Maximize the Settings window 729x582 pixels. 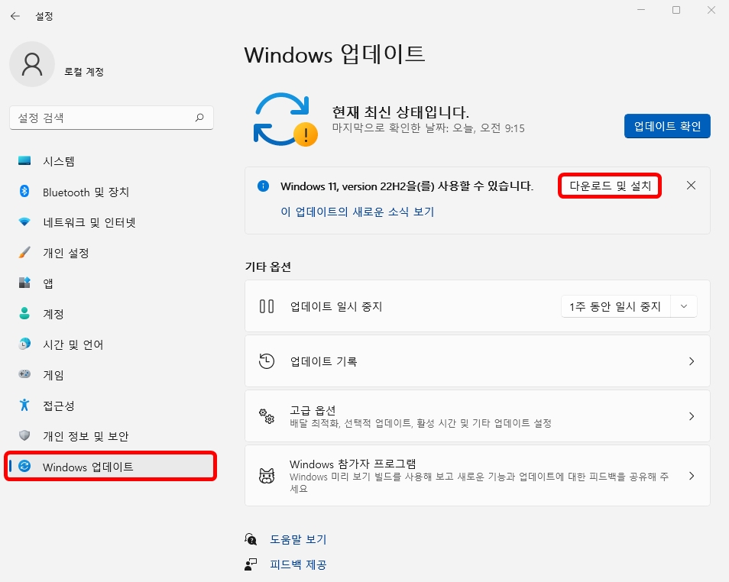coord(676,10)
